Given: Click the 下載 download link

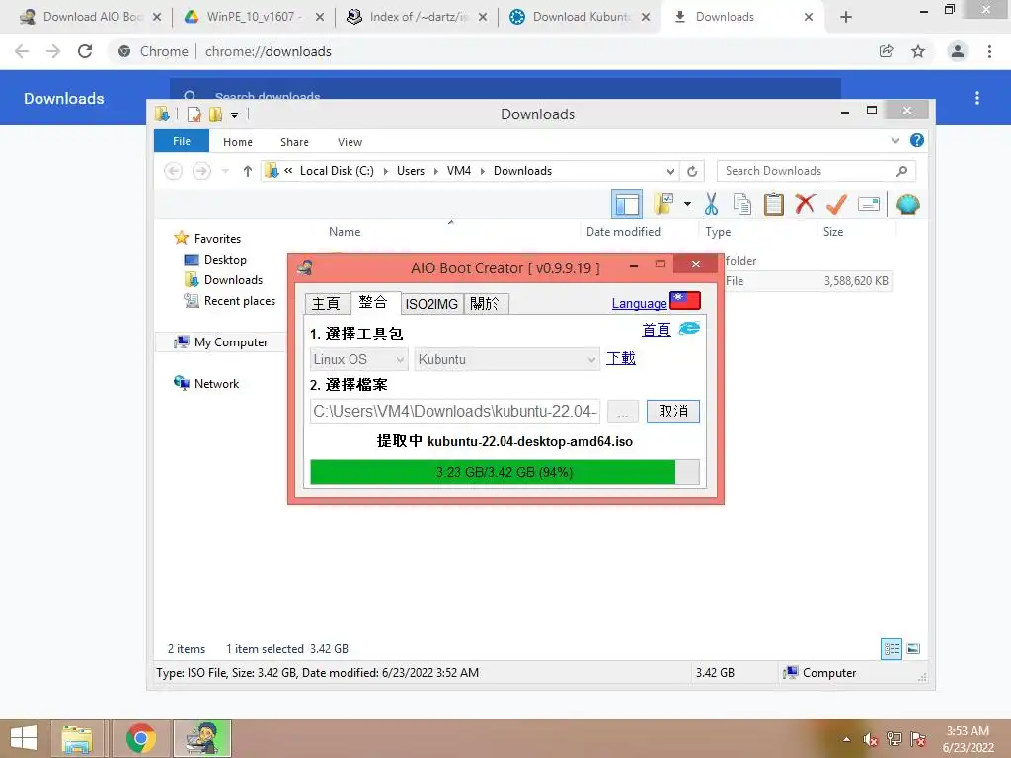Looking at the screenshot, I should 621,358.
